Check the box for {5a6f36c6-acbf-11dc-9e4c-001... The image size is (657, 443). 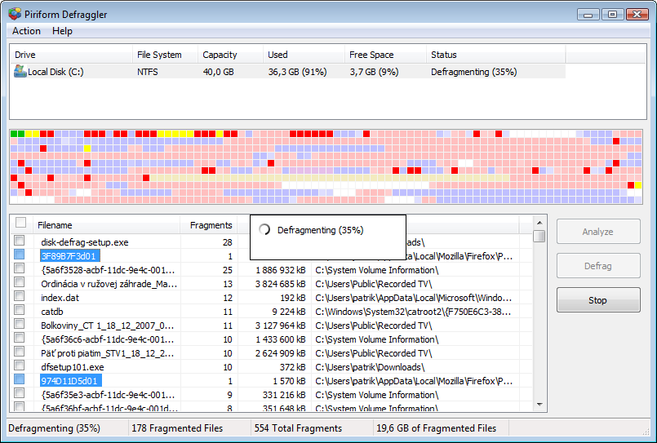[x=20, y=338]
